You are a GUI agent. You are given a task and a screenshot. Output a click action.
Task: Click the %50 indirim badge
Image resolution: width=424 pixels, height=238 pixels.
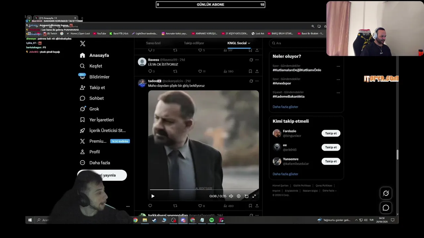(120, 141)
